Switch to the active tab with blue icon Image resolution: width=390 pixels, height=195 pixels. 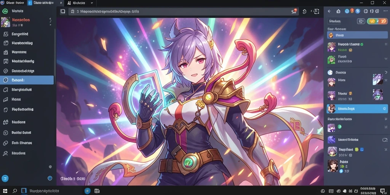[x=45, y=3]
